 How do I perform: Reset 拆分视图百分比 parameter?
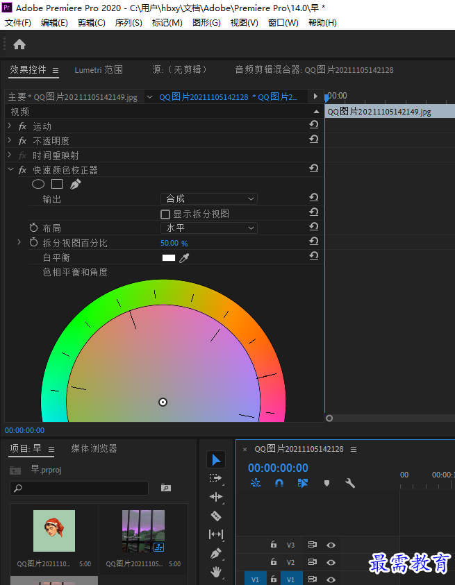coord(314,241)
